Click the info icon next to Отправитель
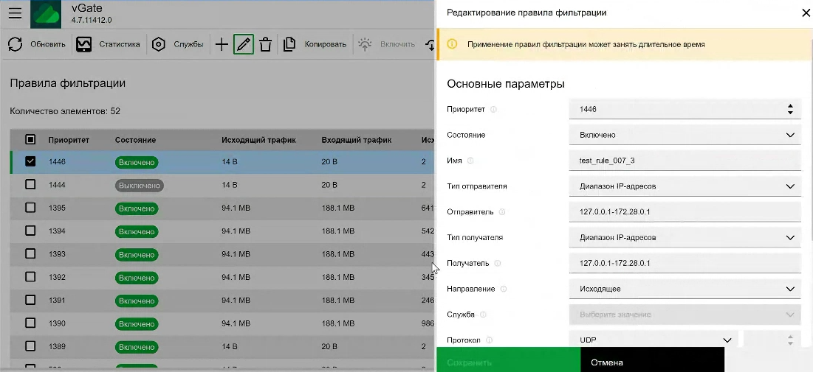 (x=502, y=212)
